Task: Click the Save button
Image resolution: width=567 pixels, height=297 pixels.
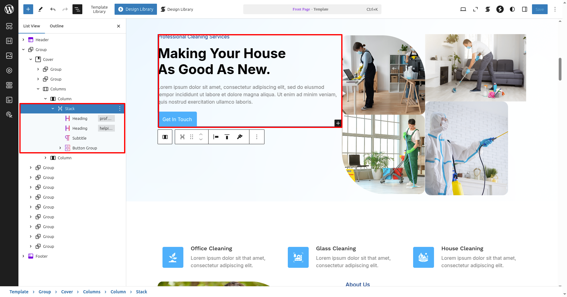Action: [540, 9]
